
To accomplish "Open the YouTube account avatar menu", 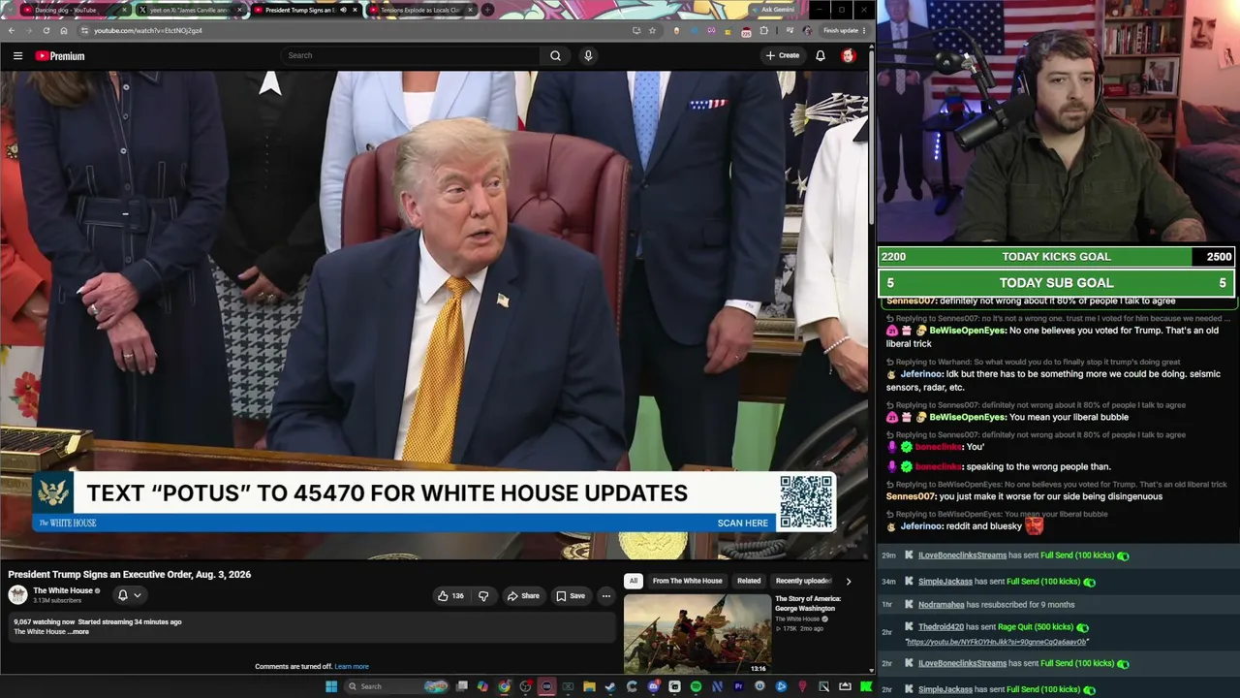I will point(849,55).
